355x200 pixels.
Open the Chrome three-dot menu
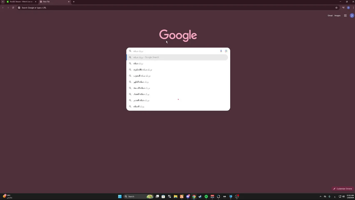click(x=353, y=8)
